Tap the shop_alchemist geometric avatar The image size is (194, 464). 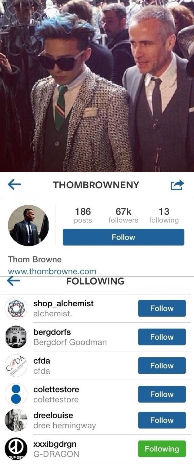point(16,308)
